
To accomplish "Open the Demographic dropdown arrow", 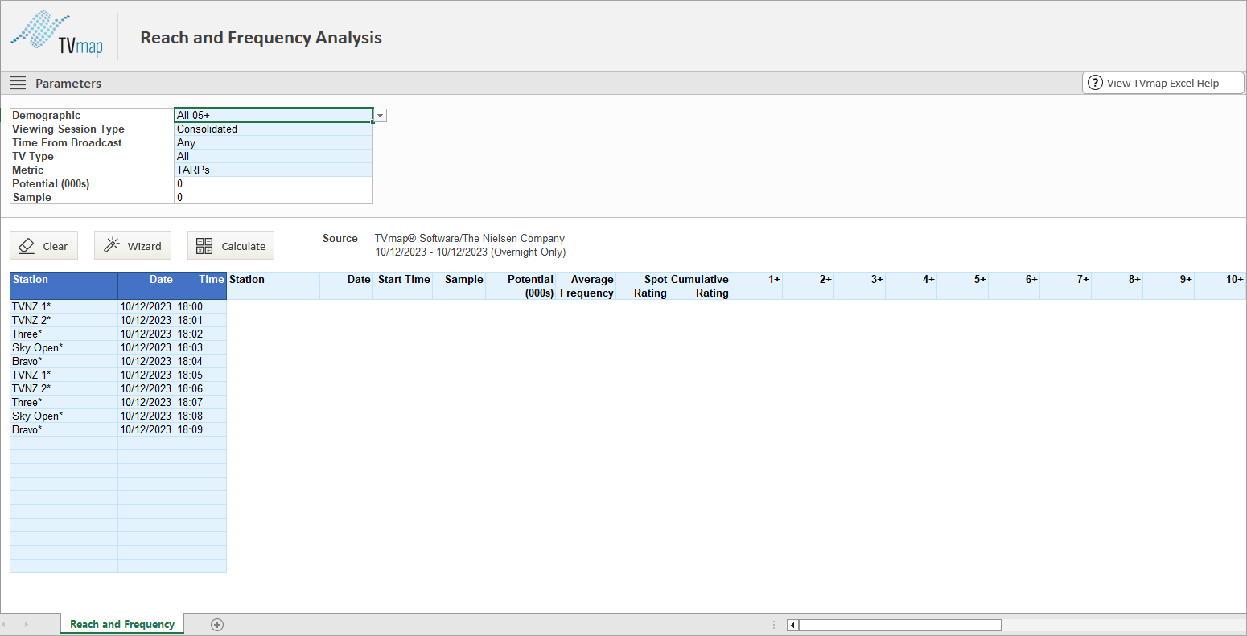I will point(381,116).
